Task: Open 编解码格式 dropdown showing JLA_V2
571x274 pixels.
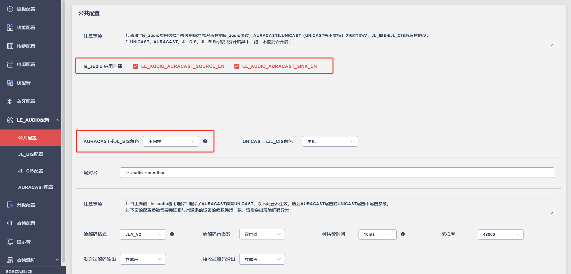Action: pyautogui.click(x=143, y=234)
